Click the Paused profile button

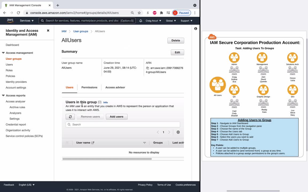(182, 13)
